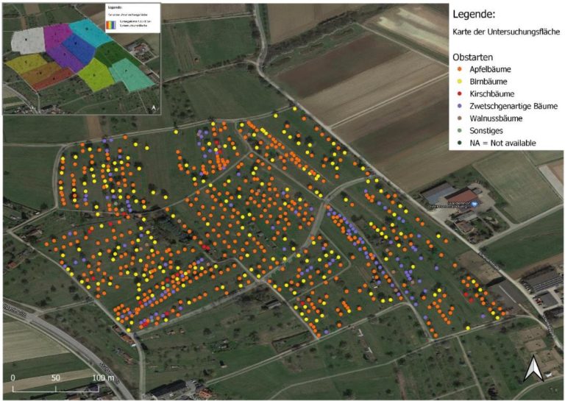Click the large north arrow symbol
This screenshot has width=565, height=401.
point(533,368)
